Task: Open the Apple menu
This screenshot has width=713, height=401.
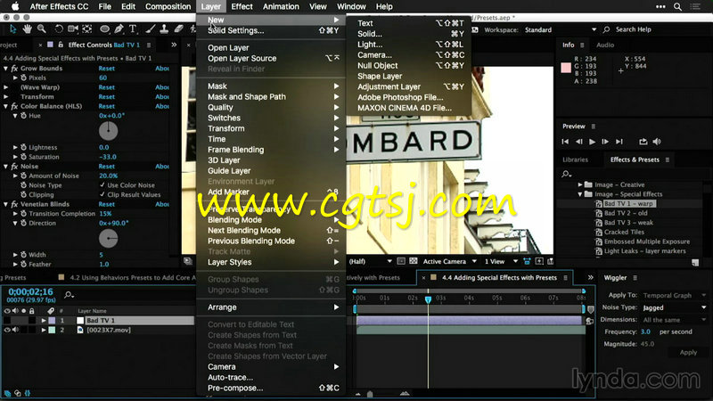Action: point(15,6)
